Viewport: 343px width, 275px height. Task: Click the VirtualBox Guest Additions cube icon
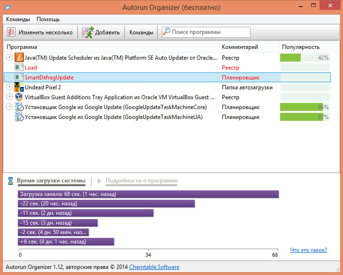pyautogui.click(x=19, y=97)
